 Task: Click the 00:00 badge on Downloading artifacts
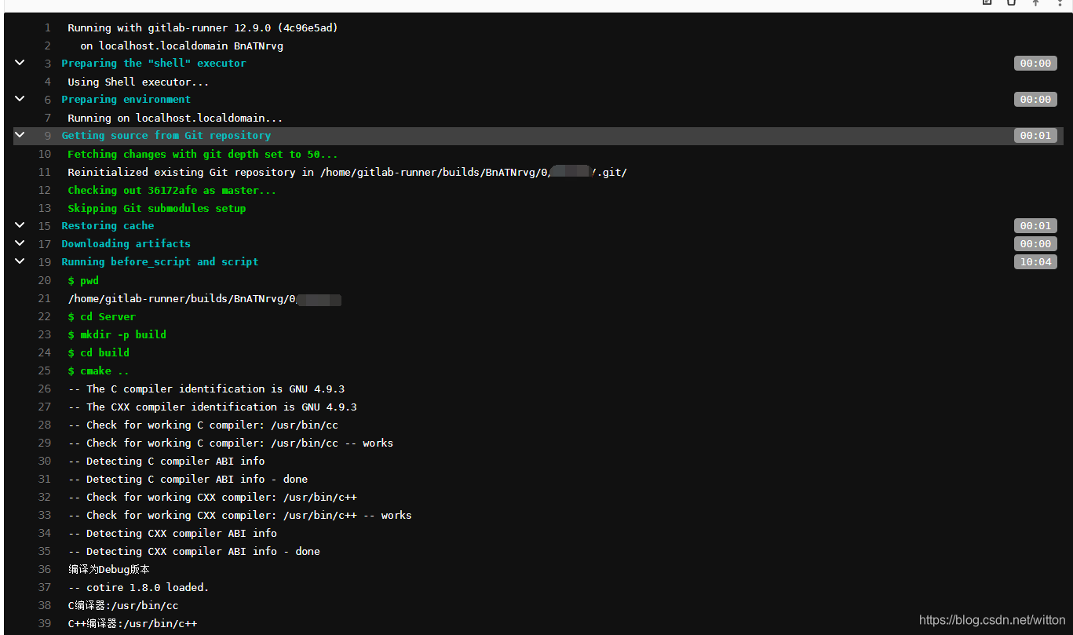[1035, 244]
